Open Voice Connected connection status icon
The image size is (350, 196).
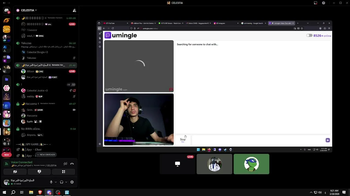click(7, 164)
